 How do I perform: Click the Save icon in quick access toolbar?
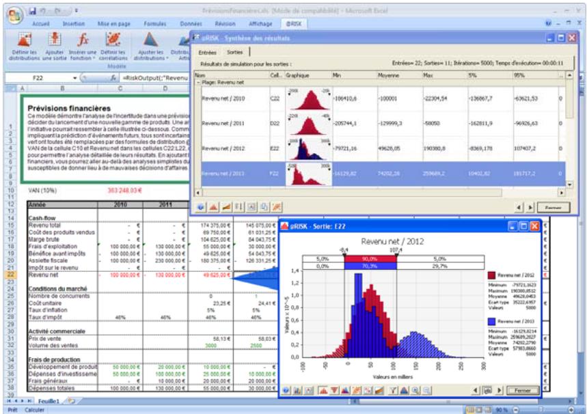pyautogui.click(x=32, y=12)
